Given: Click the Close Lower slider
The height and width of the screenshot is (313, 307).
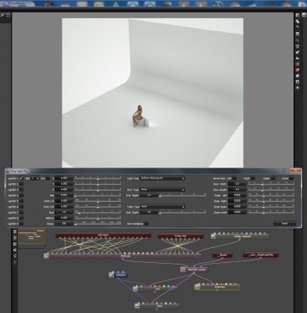Looking at the screenshot, I should [x=271, y=212].
